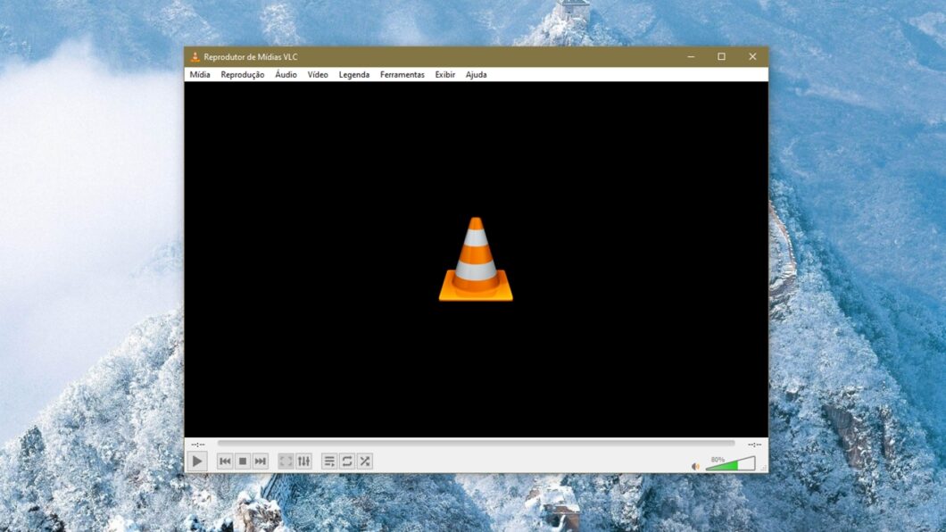Open the Vídeo menu

coord(318,75)
